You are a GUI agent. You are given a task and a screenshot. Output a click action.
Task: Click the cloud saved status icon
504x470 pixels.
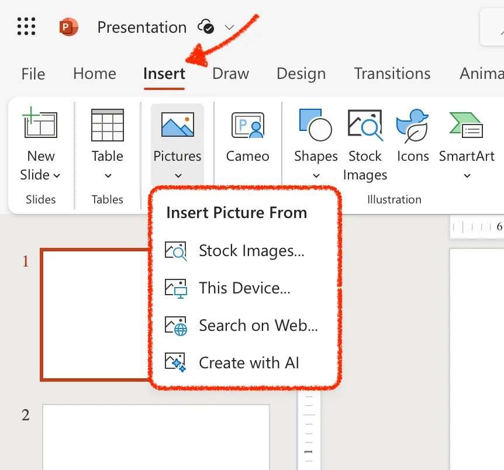pos(206,27)
